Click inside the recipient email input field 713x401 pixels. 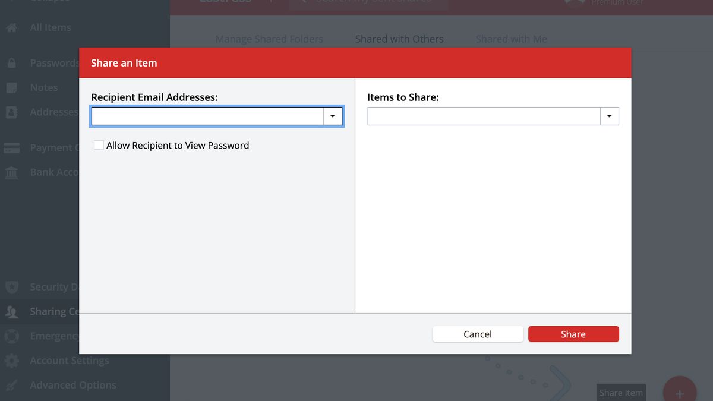coord(208,116)
